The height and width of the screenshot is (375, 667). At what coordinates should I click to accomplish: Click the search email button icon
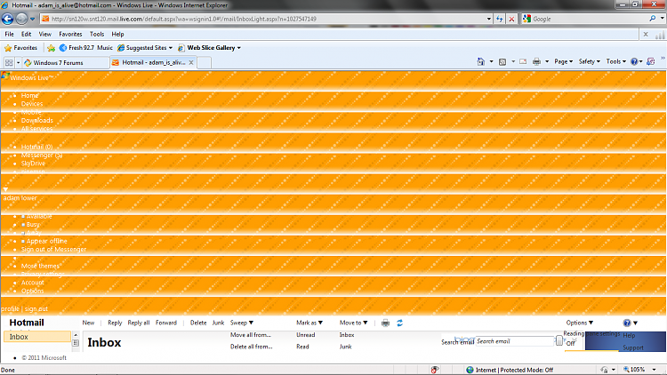click(x=559, y=341)
